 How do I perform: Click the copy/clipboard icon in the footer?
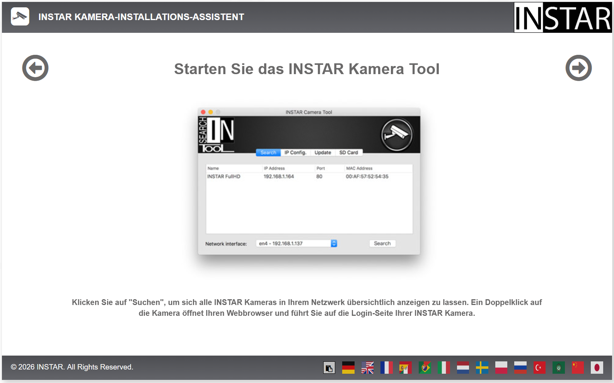coord(329,368)
